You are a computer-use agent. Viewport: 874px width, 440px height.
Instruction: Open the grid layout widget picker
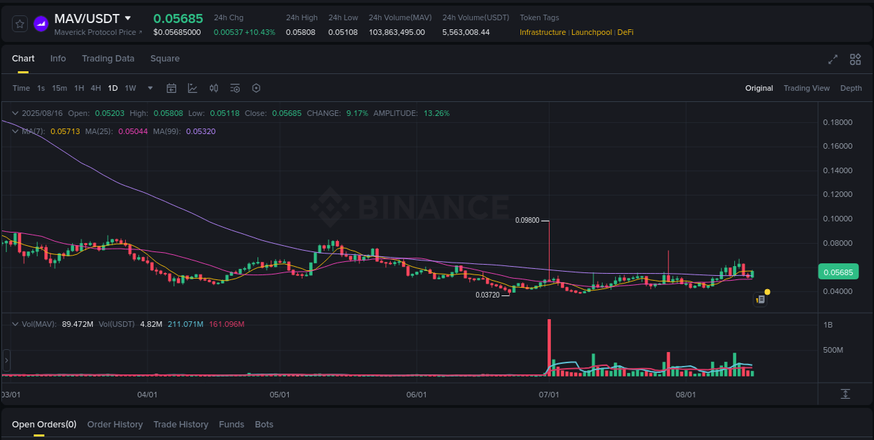click(855, 59)
